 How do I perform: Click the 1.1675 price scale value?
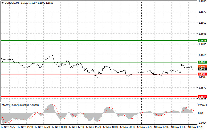click(202, 12)
